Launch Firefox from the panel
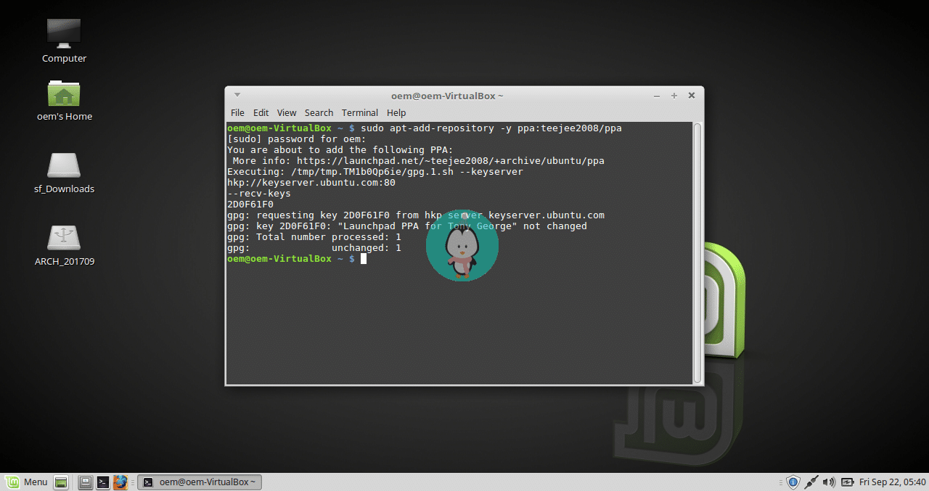The width and height of the screenshot is (929, 491). (x=120, y=482)
